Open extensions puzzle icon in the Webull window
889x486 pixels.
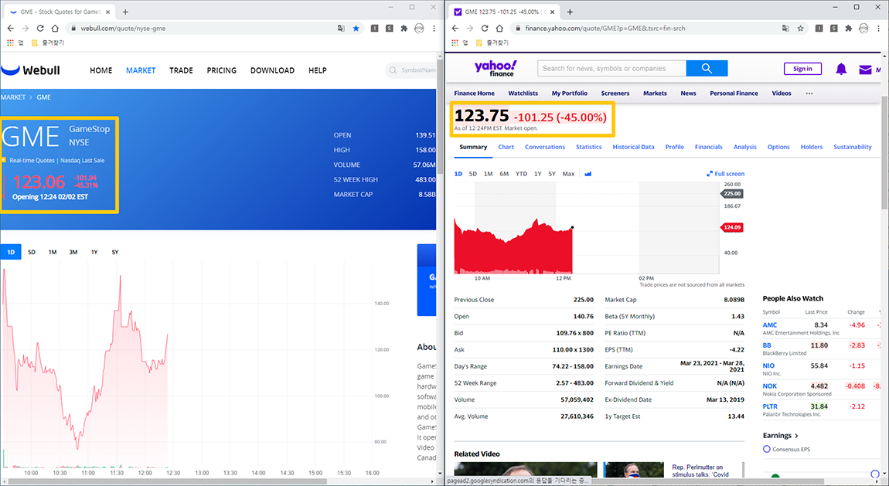click(404, 29)
